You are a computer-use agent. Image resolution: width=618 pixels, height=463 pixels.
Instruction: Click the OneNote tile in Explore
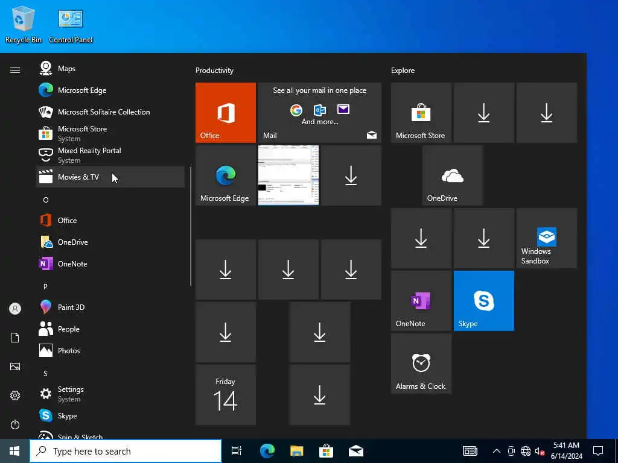tap(421, 301)
